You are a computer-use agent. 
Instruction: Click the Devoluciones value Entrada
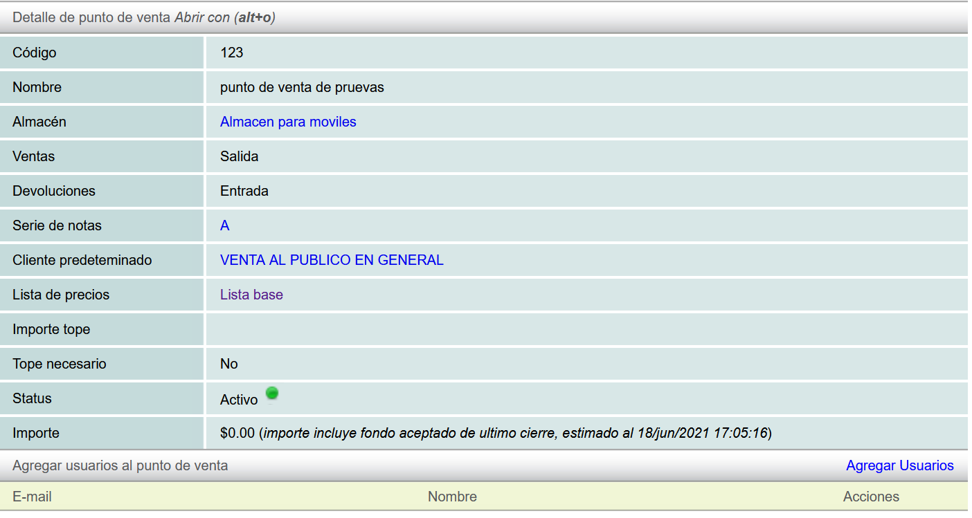[x=244, y=191]
